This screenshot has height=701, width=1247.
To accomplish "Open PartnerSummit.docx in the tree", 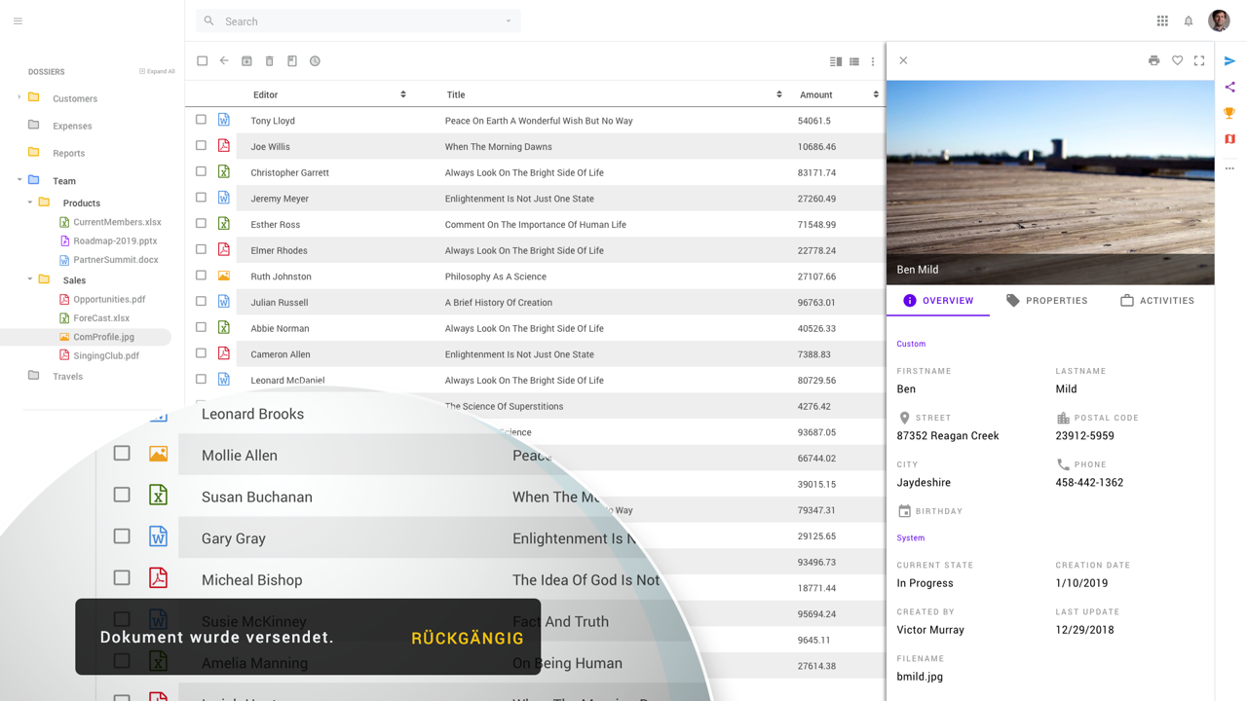I will pyautogui.click(x=115, y=260).
